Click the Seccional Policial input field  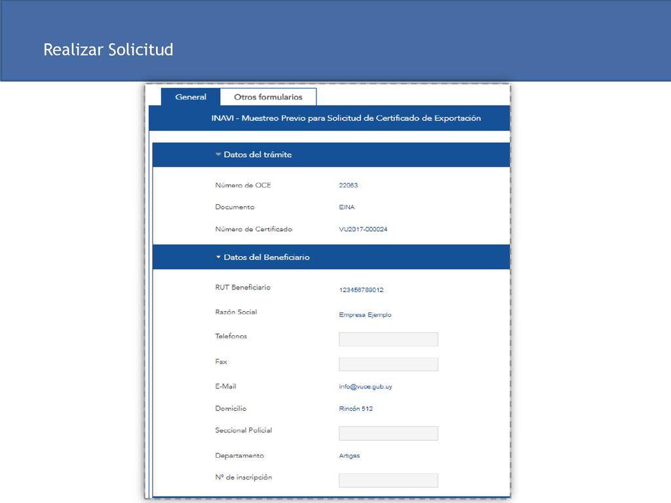click(388, 434)
